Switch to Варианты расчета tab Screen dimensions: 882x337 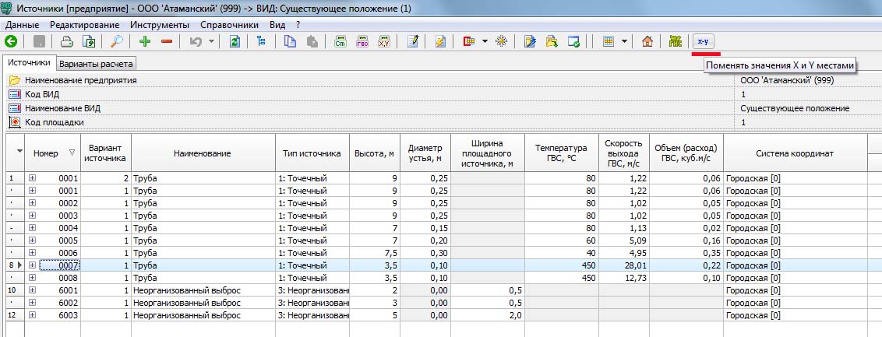point(97,64)
